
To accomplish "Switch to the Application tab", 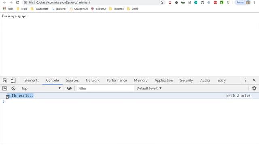I will point(163,80).
